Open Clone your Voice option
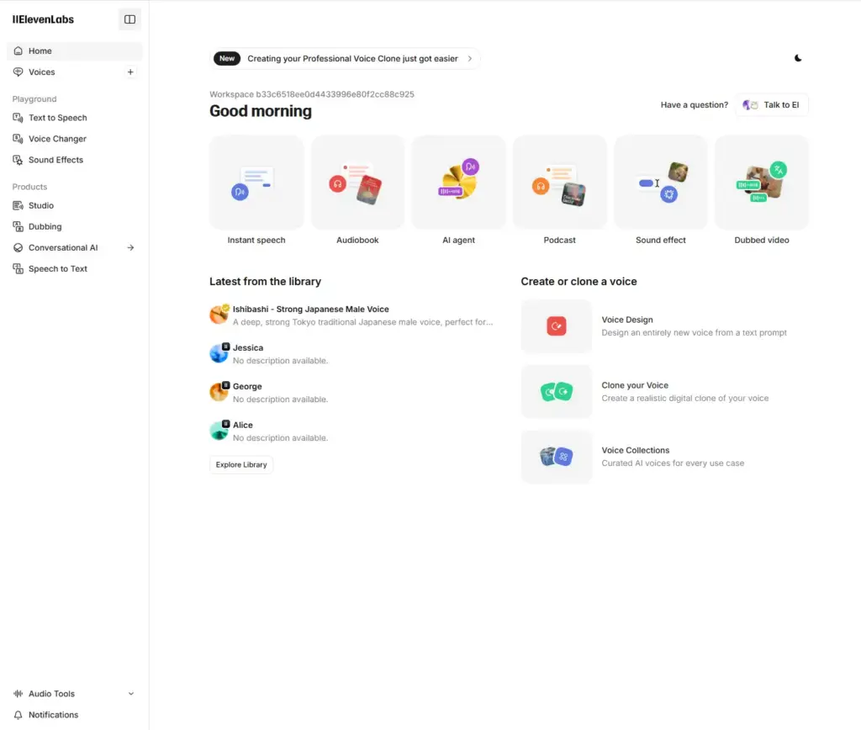 click(x=664, y=392)
